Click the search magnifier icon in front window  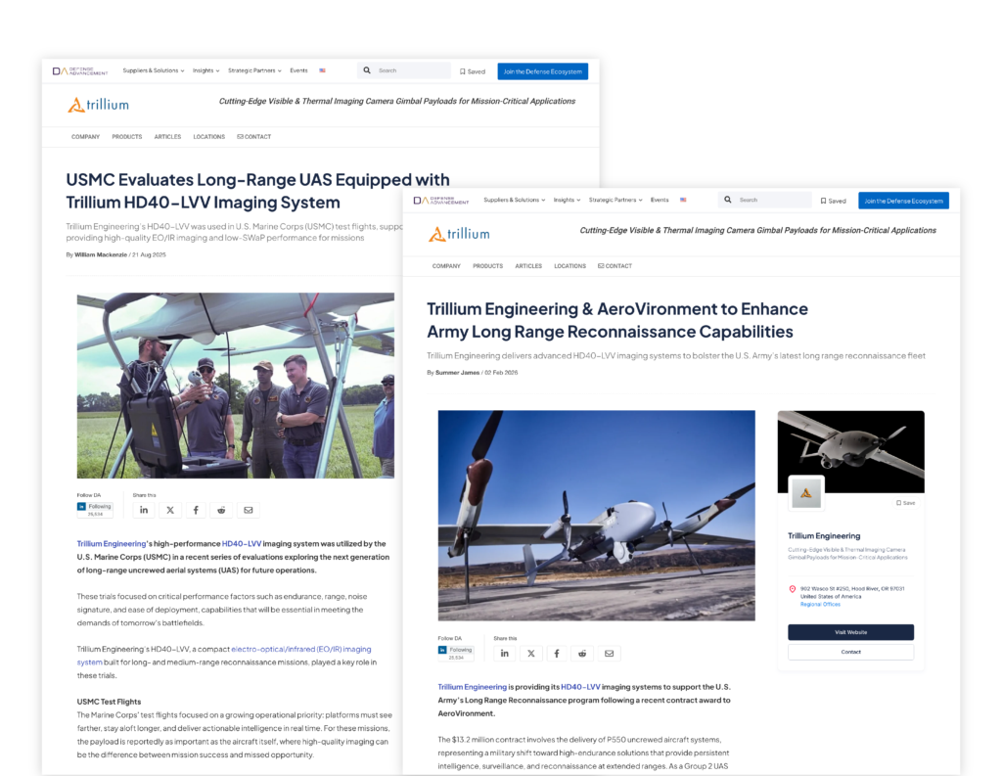click(727, 200)
